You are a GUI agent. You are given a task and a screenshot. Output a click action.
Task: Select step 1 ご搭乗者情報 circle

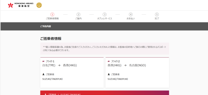pos(52,14)
